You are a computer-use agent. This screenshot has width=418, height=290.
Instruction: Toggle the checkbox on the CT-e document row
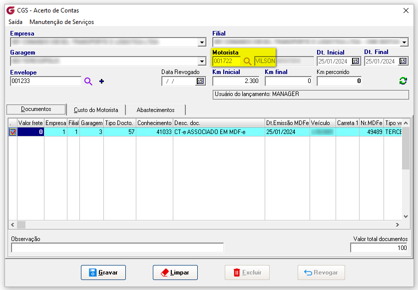pyautogui.click(x=12, y=132)
